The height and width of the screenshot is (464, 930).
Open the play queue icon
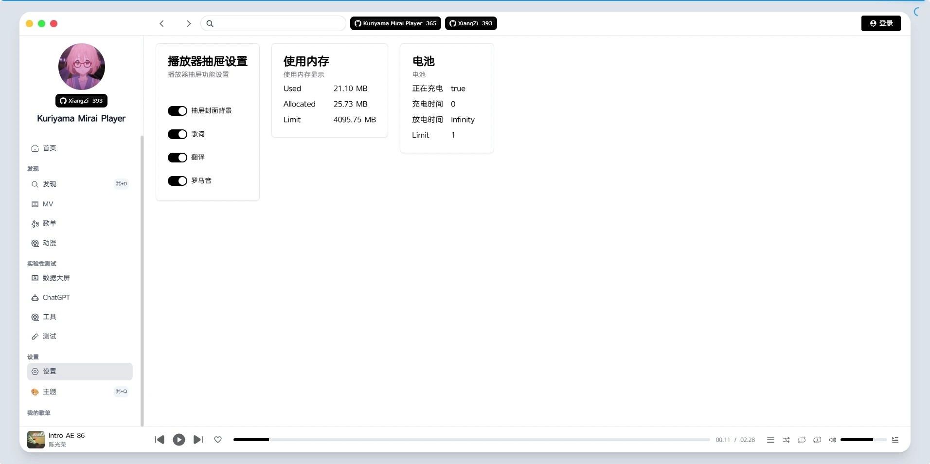(895, 440)
